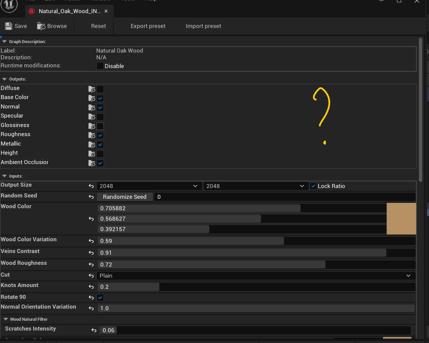
Task: Reset Wood Color Variation to default
Action: 91,241
